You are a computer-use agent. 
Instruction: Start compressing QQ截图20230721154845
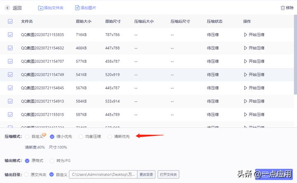[254, 88]
